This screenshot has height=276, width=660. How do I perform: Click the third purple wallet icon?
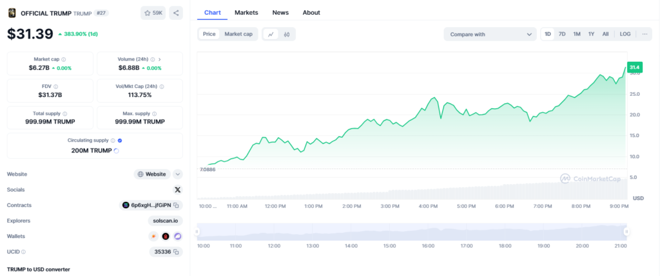pyautogui.click(x=178, y=237)
